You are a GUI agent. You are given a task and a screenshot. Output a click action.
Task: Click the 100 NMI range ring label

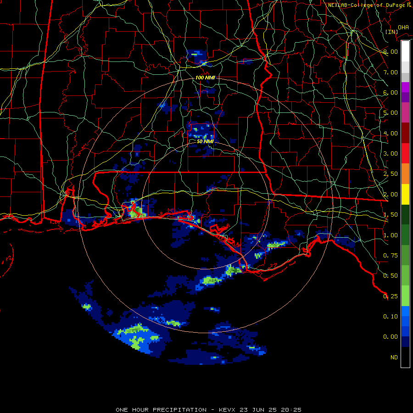coord(205,78)
